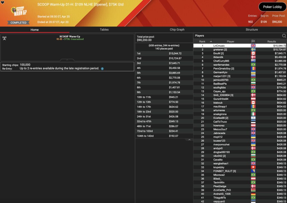Click the re-entry info icon

click(102, 69)
